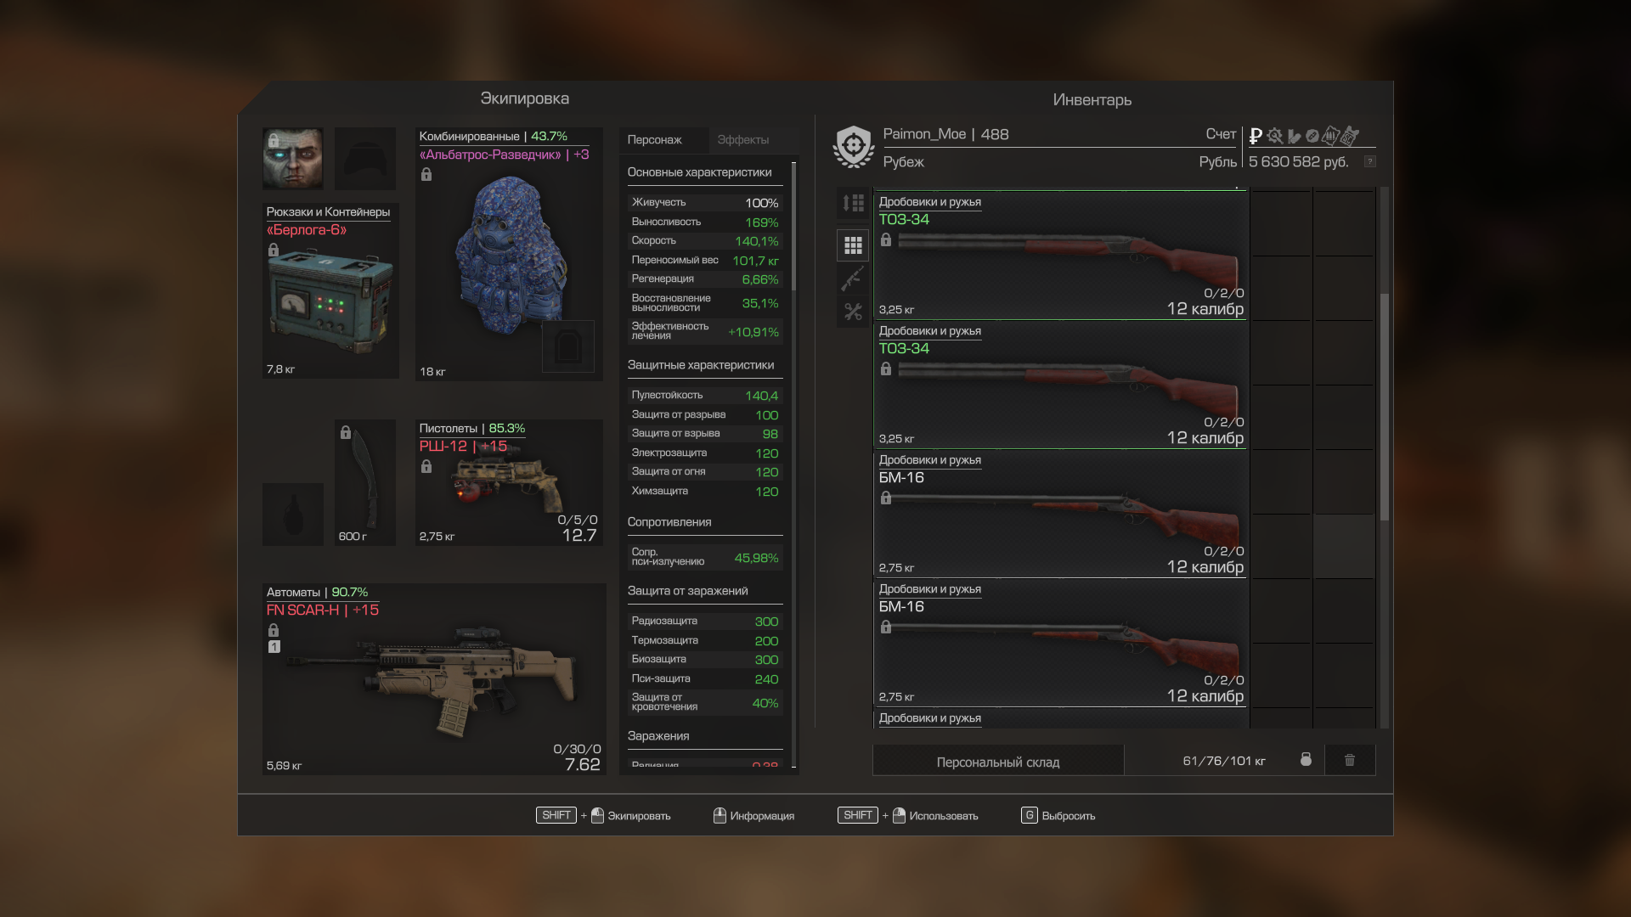
Task: Click the G Выбросить hint
Action: tap(1058, 815)
